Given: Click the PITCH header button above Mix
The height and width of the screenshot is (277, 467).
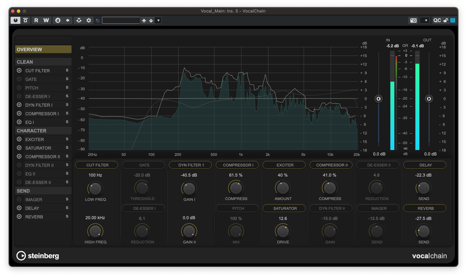Looking at the screenshot, I should [237, 209].
